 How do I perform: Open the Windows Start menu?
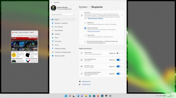point(66,96)
